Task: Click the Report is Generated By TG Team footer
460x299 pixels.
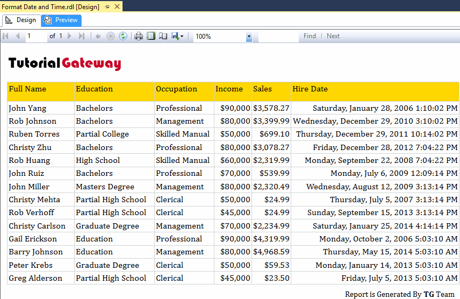Action: point(400,294)
